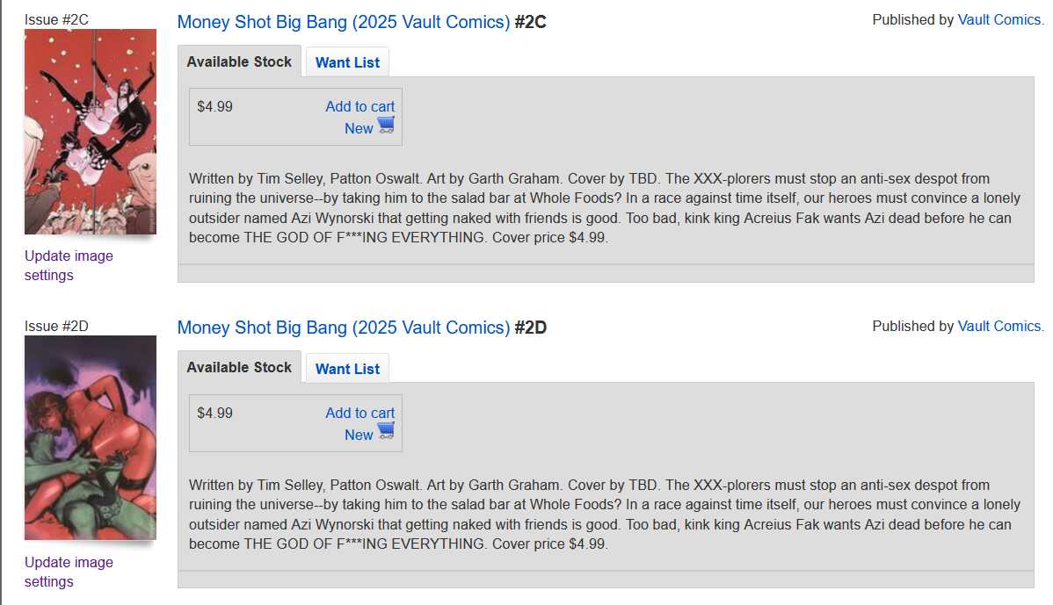Visit Vault Comics publisher link for #2C

(999, 20)
